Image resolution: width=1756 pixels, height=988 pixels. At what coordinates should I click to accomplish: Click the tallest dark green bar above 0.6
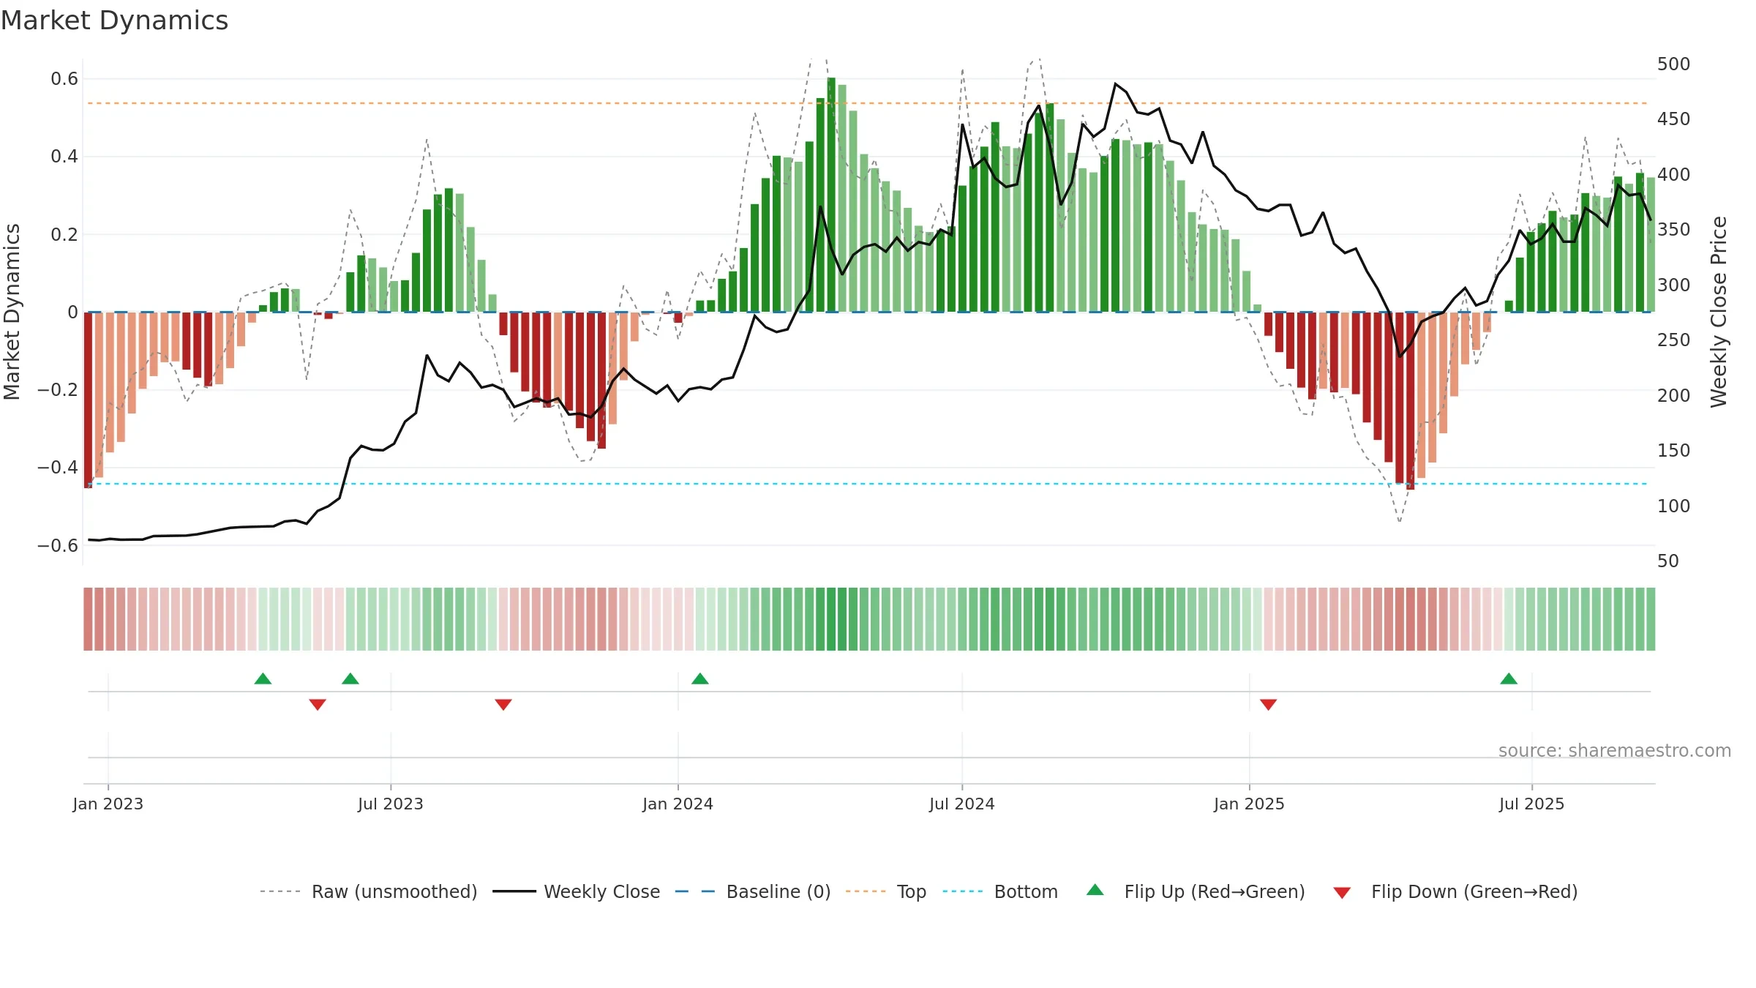[x=831, y=195]
